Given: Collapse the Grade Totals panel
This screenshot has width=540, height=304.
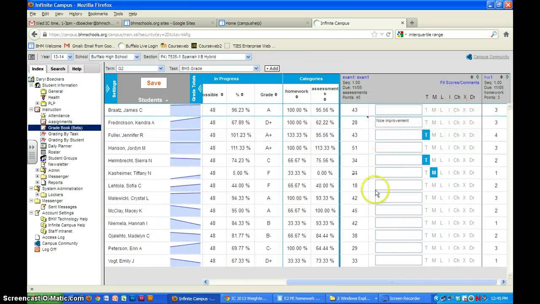Looking at the screenshot, I should tap(200, 89).
